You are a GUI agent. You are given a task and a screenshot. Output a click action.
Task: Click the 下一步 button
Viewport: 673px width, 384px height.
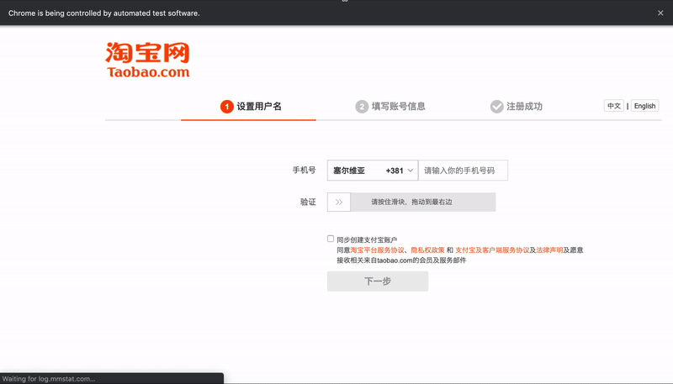coord(378,281)
